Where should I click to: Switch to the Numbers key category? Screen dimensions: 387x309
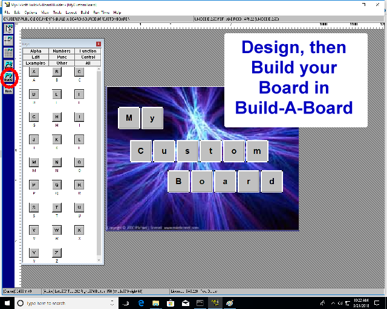pyautogui.click(x=62, y=51)
